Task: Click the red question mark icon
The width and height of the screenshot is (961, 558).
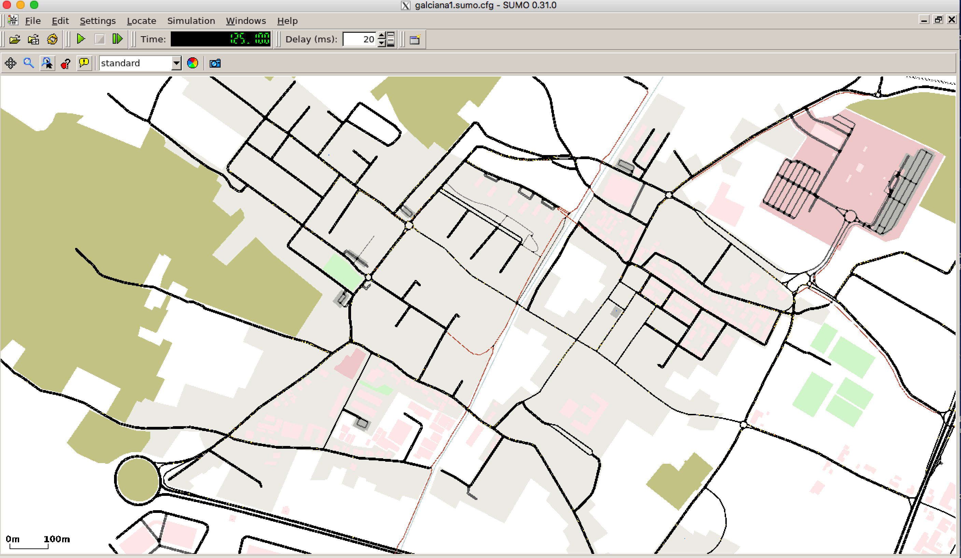Action: (x=66, y=63)
